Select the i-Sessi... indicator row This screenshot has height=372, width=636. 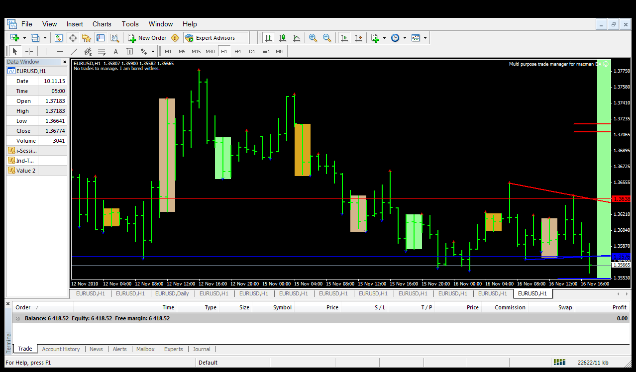coord(37,151)
